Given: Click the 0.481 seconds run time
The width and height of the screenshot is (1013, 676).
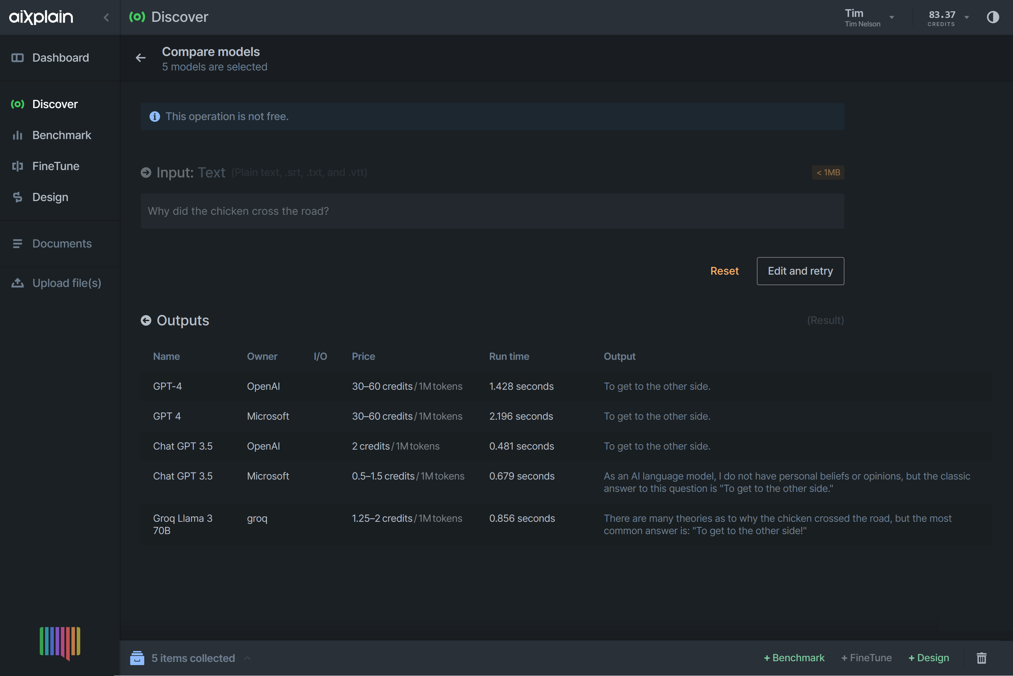Looking at the screenshot, I should coord(521,446).
